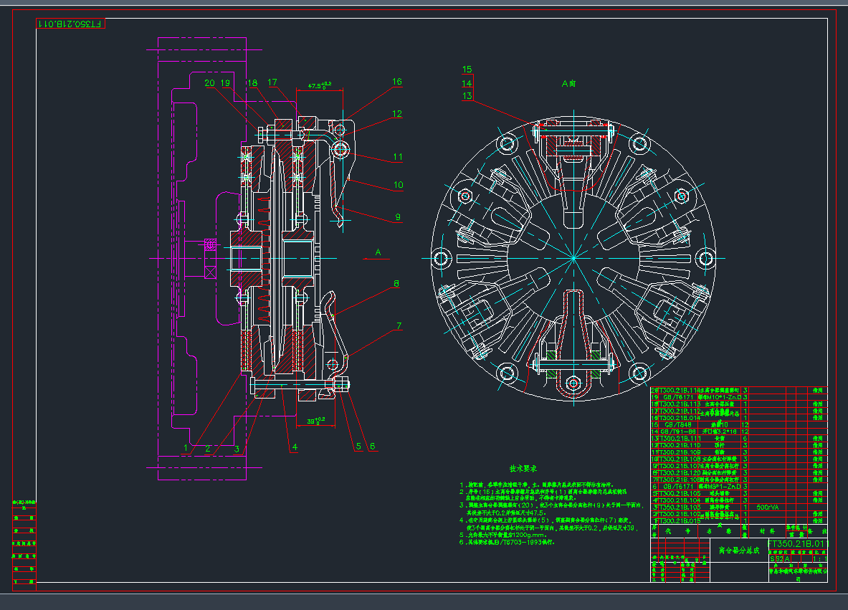Click parts list code GB/T91-88
Viewport: 848px width, 610px height.
[x=678, y=432]
